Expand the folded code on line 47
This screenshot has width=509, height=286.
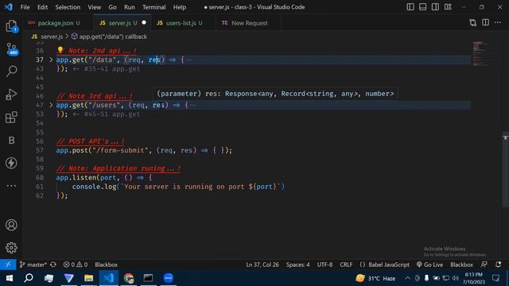(x=51, y=105)
